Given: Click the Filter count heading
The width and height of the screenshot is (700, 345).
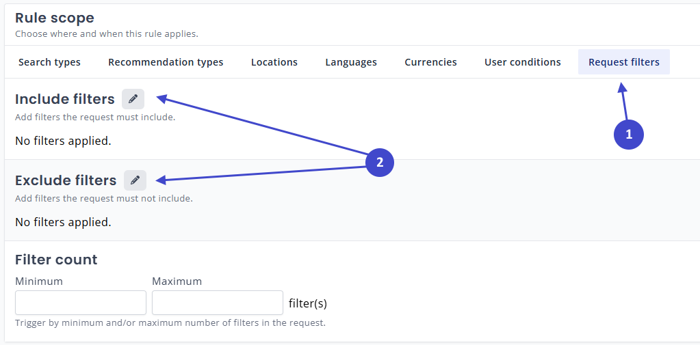Looking at the screenshot, I should [56, 260].
